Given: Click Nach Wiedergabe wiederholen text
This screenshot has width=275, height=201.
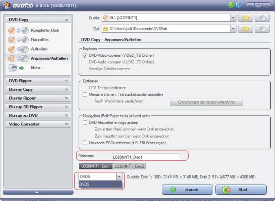Looking at the screenshot, I should (x=119, y=101).
